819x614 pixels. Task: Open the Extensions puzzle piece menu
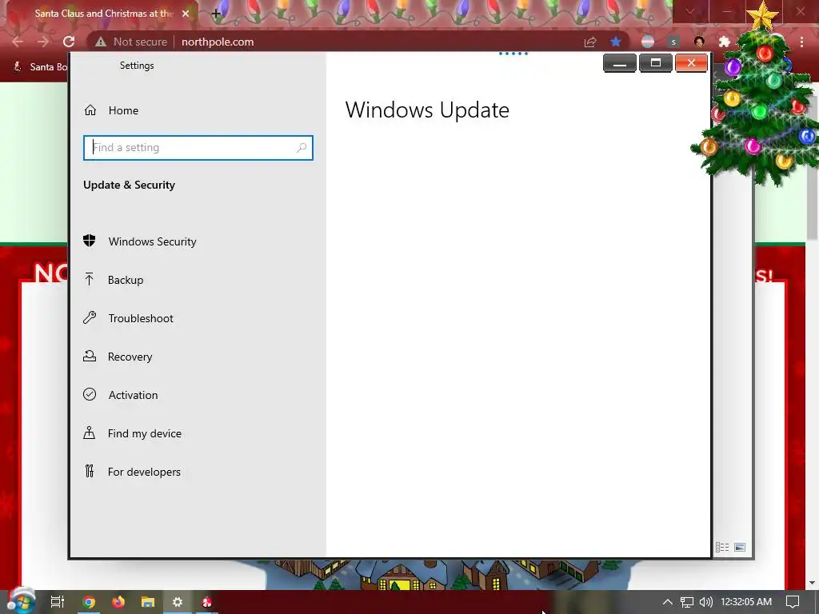tap(724, 42)
